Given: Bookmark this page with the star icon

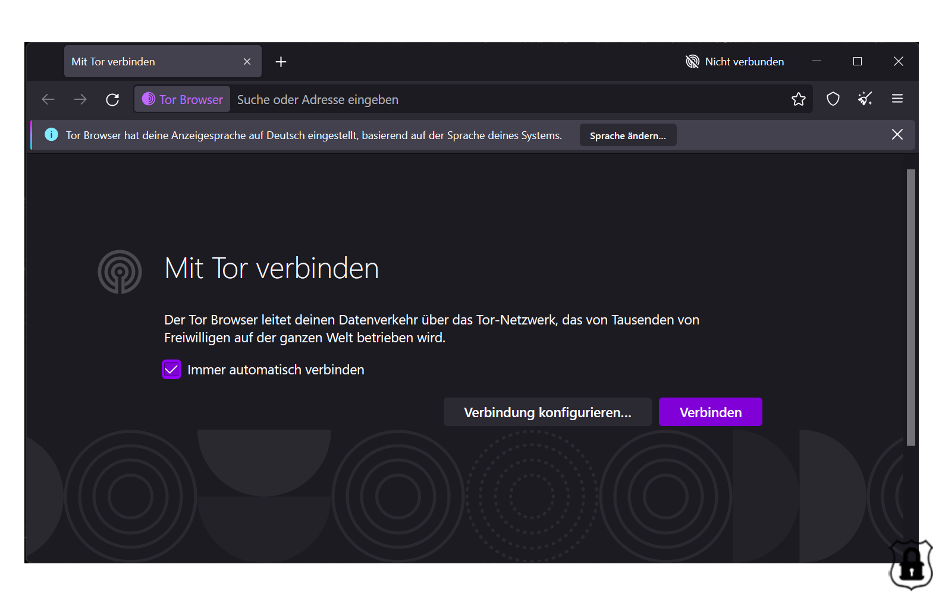Looking at the screenshot, I should [x=799, y=99].
